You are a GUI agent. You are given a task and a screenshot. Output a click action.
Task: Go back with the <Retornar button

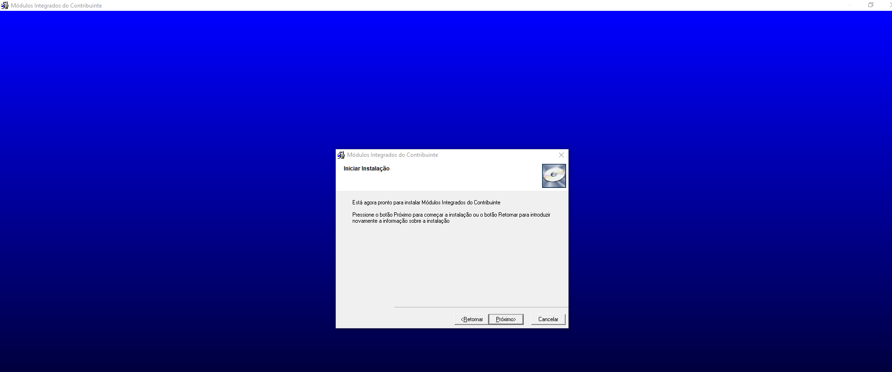click(x=471, y=319)
